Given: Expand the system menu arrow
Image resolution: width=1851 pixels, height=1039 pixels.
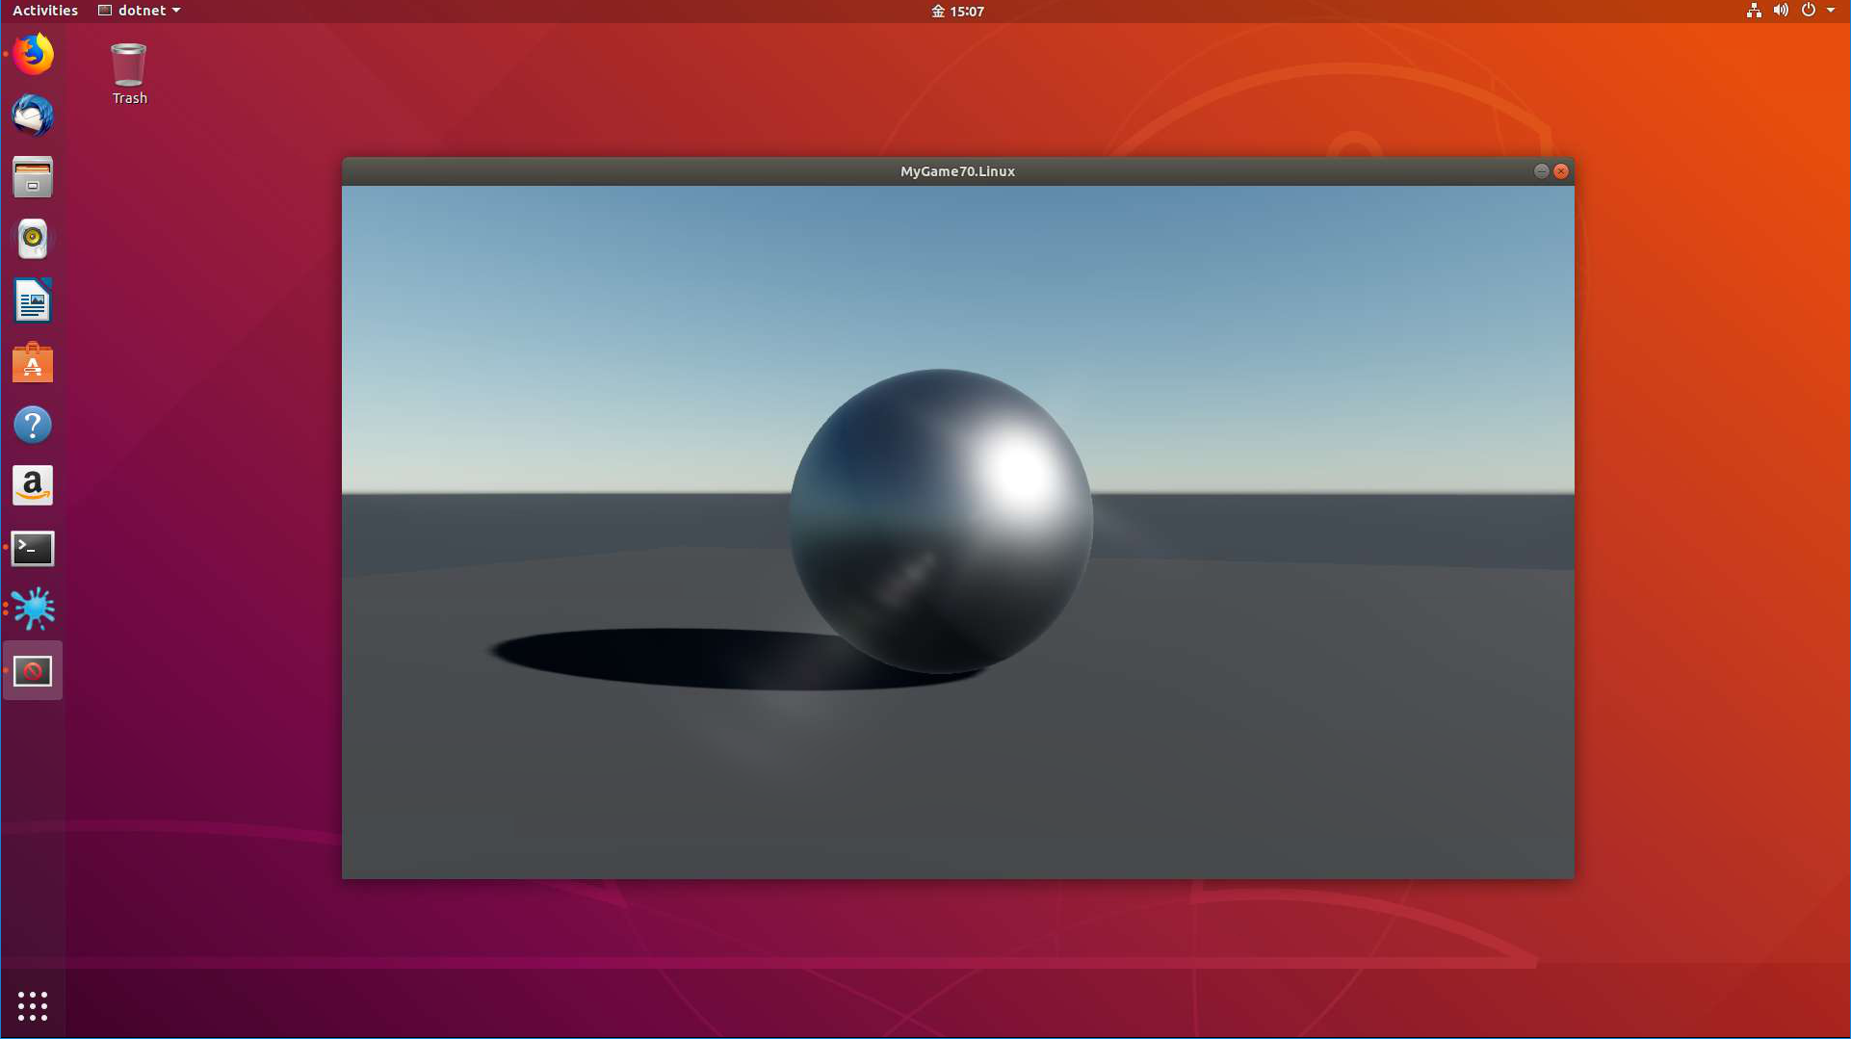Looking at the screenshot, I should 1831,11.
